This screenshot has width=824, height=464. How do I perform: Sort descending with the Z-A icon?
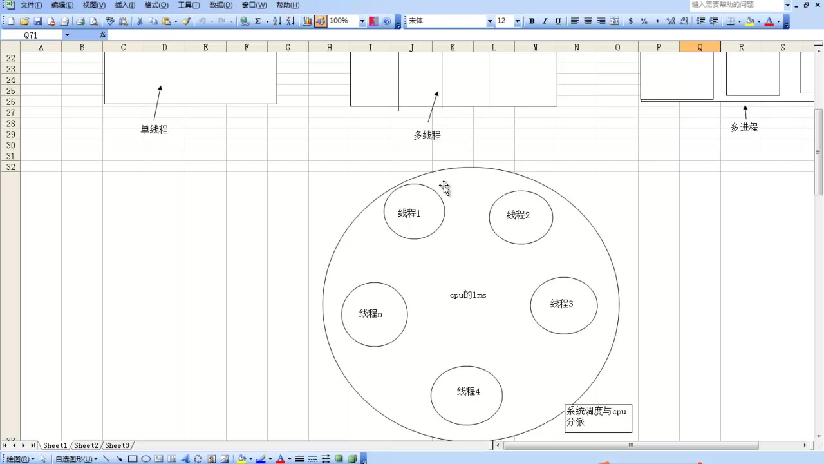point(290,21)
